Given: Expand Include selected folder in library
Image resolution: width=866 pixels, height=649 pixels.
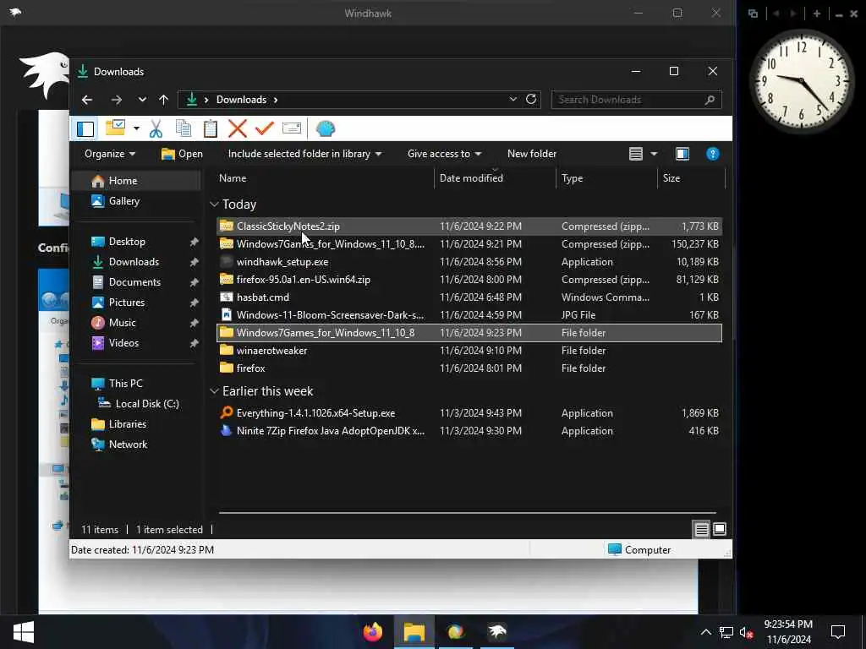Looking at the screenshot, I should [304, 154].
